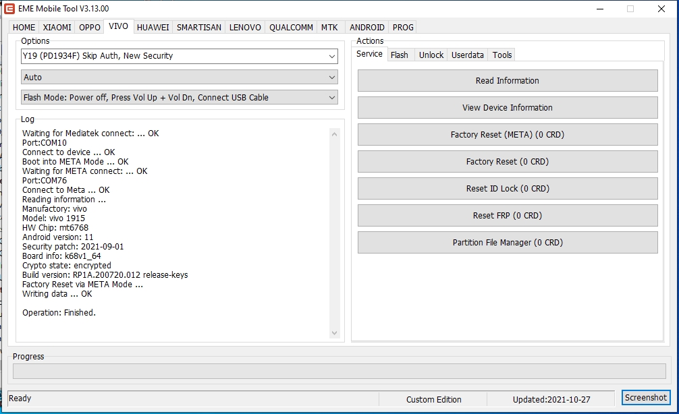Open the PROG tab
Image resolution: width=679 pixels, height=414 pixels.
pyautogui.click(x=403, y=27)
